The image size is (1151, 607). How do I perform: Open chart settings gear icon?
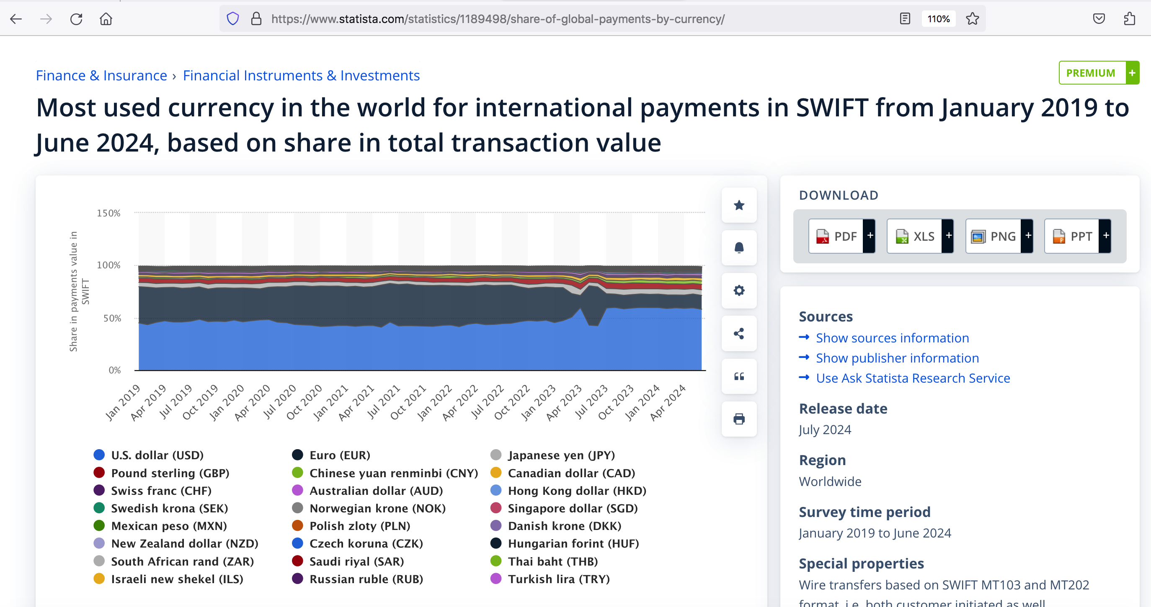pyautogui.click(x=739, y=291)
